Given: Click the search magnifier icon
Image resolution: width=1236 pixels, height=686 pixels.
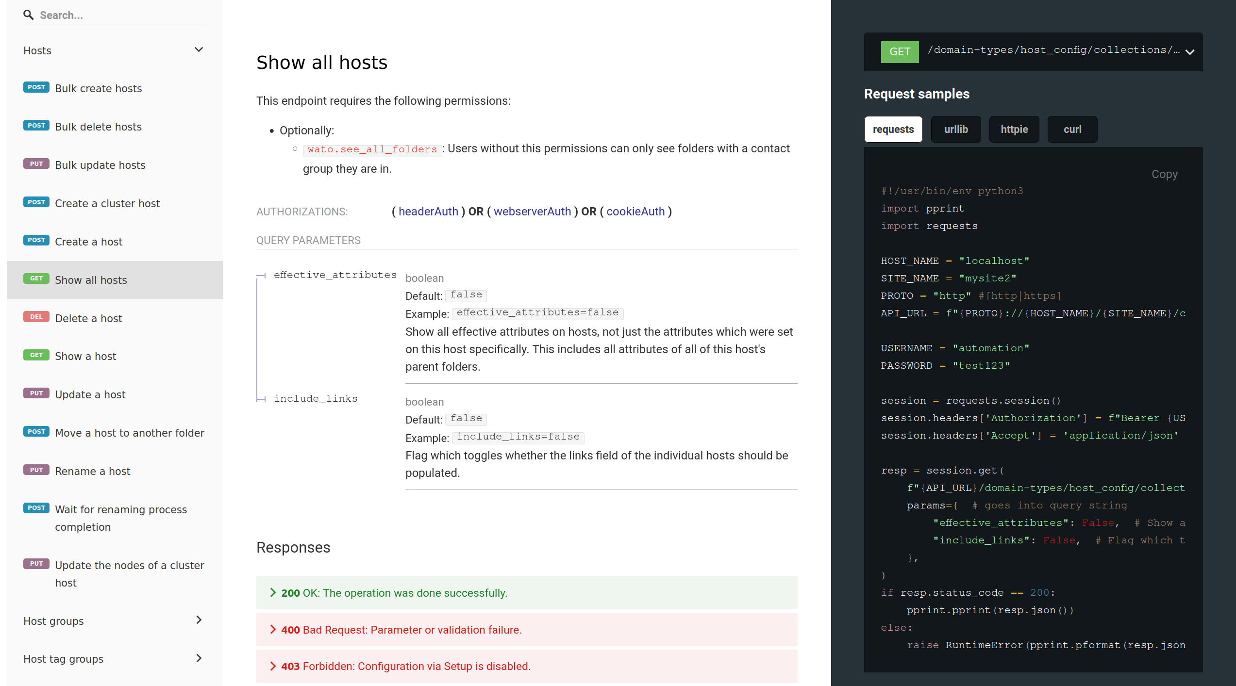Looking at the screenshot, I should click(29, 15).
